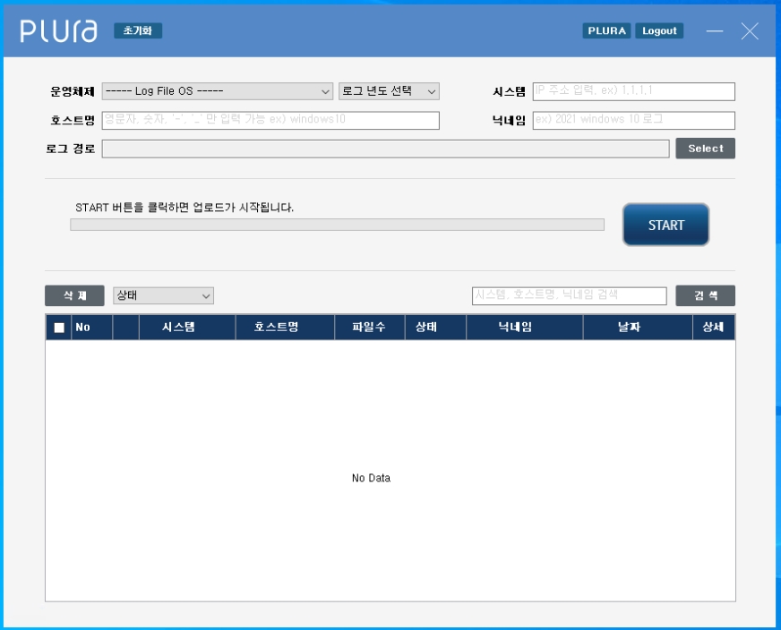This screenshot has width=781, height=630.
Task: Start upload with the START button
Action: 665,225
